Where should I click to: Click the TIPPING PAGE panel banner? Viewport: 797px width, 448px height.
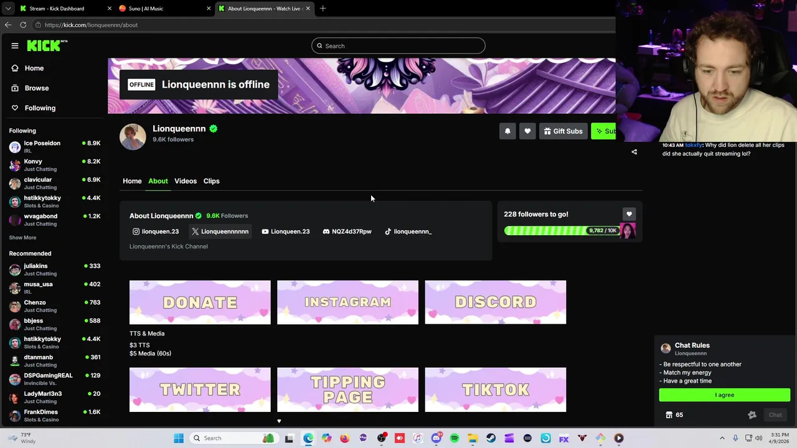coord(347,390)
